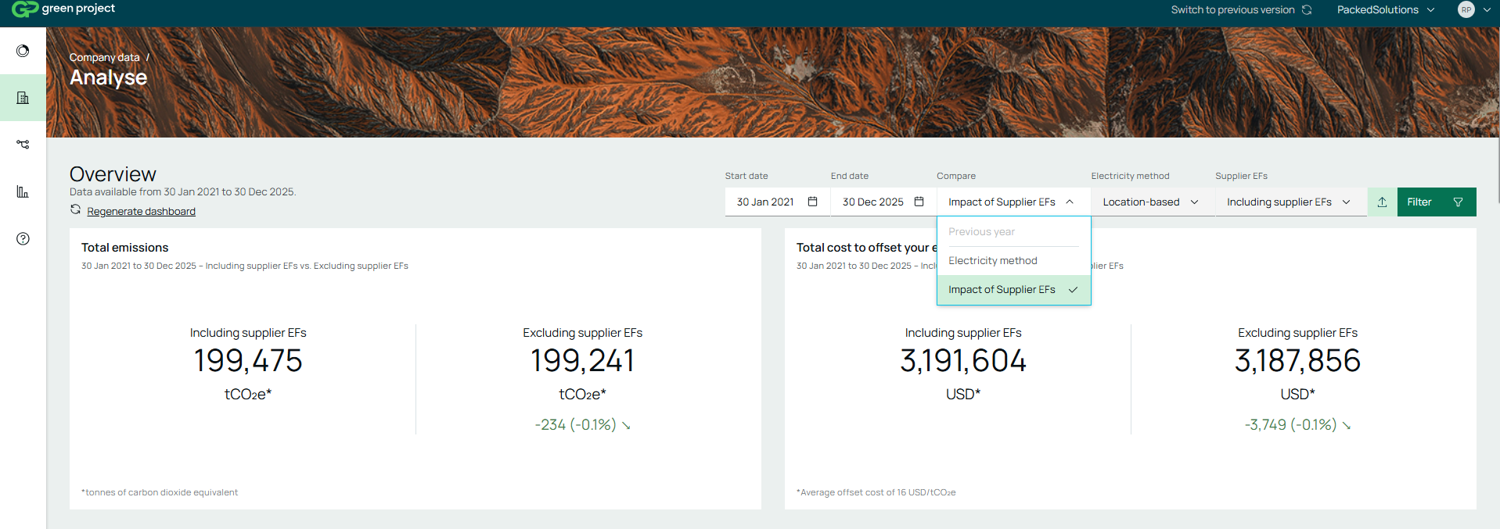
Task: Open the bar chart icon in sidebar
Action: point(23,191)
